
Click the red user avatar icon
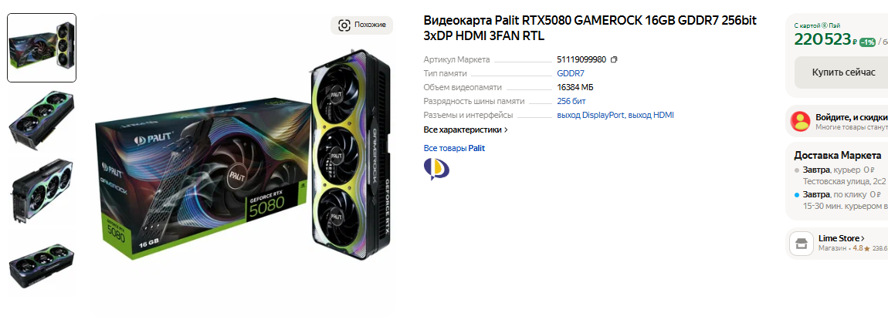(801, 121)
